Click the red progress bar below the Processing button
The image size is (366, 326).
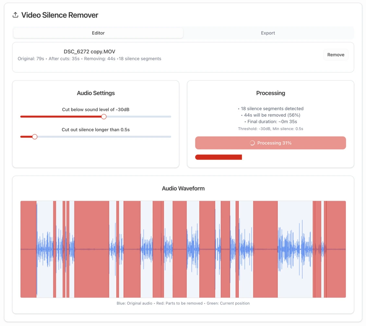pos(218,157)
